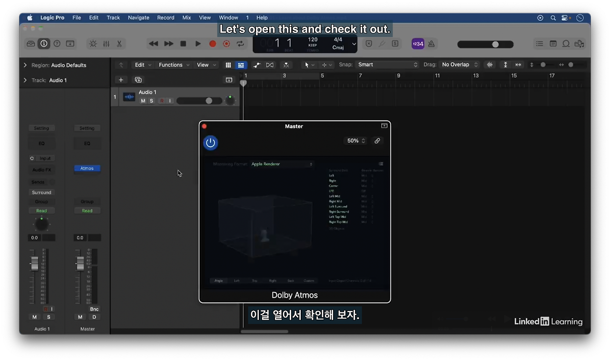Open the File menu
This screenshot has height=360, width=610.
coord(77,18)
